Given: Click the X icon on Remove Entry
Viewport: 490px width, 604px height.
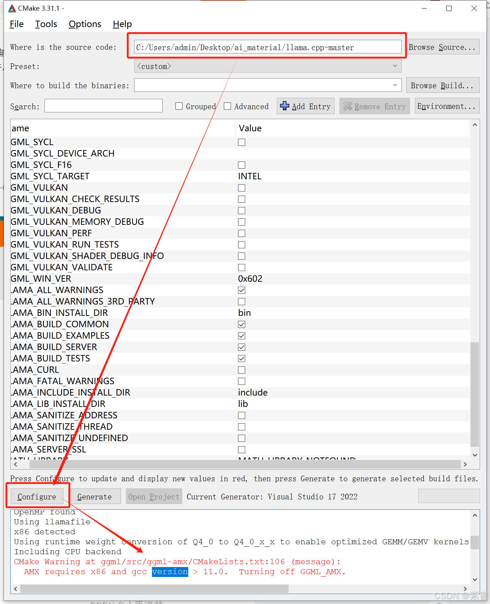Looking at the screenshot, I should [347, 106].
